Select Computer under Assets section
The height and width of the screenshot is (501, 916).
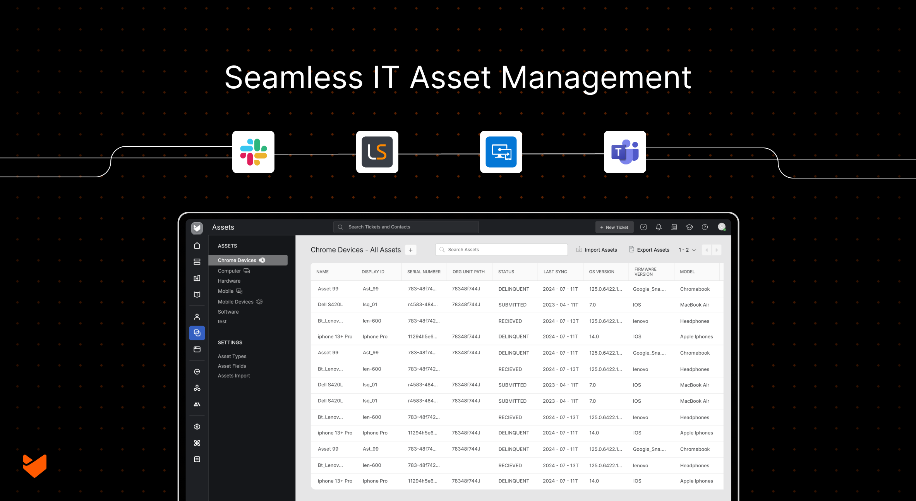(x=229, y=271)
